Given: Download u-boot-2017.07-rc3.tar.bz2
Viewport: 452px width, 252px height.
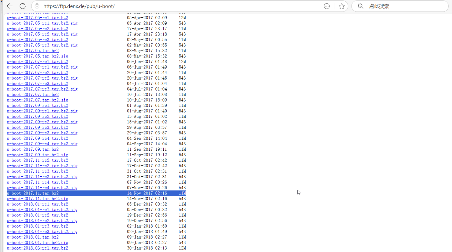Looking at the screenshot, I should coord(37,84).
